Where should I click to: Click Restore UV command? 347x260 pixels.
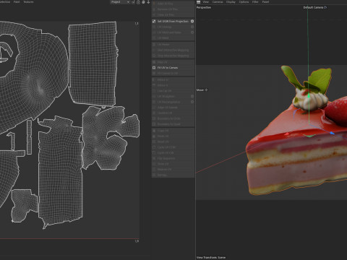point(173,170)
